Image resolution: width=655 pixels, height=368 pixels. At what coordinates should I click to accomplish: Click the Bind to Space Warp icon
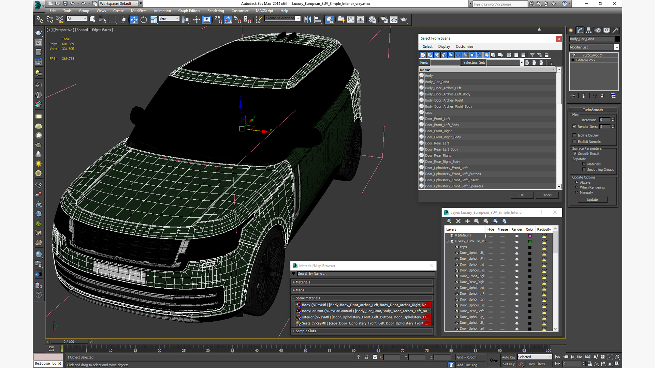click(x=60, y=20)
